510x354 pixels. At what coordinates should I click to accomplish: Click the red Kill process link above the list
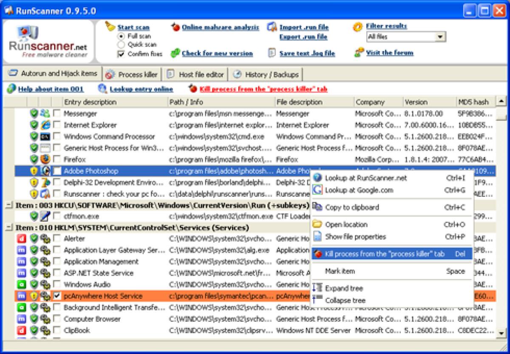pyautogui.click(x=263, y=89)
